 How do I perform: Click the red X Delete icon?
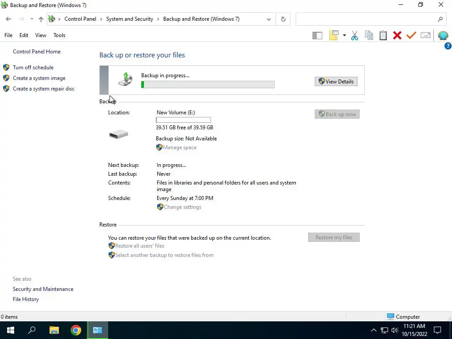397,35
